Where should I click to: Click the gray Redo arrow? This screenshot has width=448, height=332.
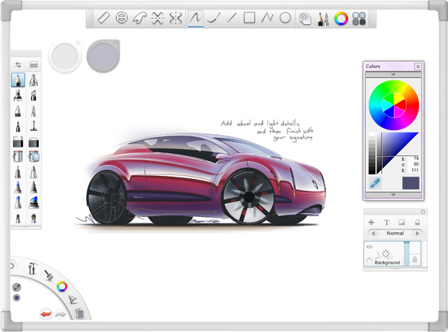(60, 315)
